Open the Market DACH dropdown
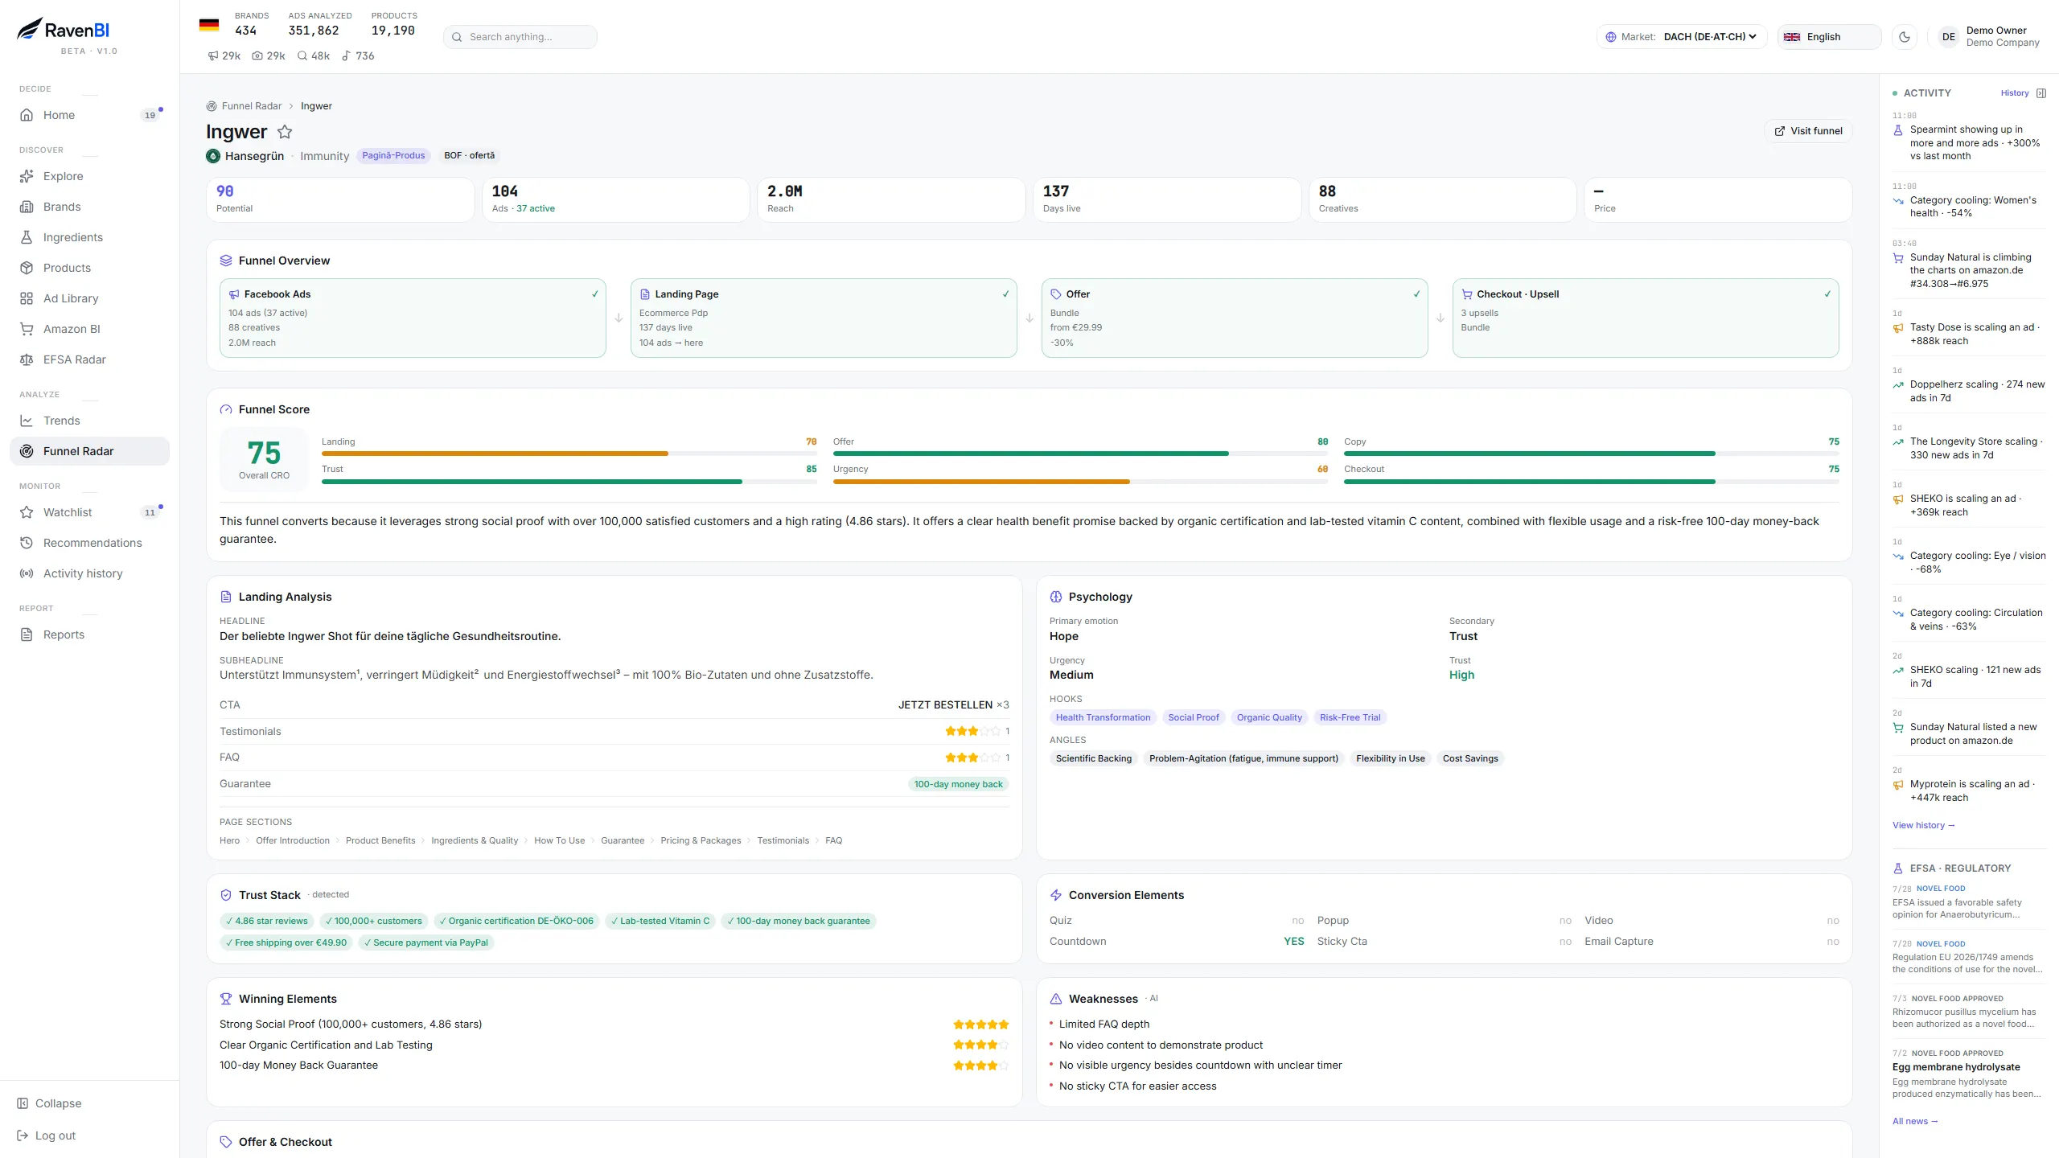This screenshot has width=2059, height=1158. [x=1682, y=37]
